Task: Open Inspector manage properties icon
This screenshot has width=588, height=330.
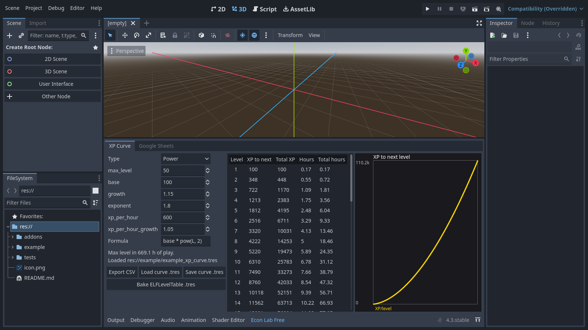Action: click(x=578, y=59)
